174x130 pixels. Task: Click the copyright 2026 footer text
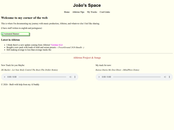point(20,84)
